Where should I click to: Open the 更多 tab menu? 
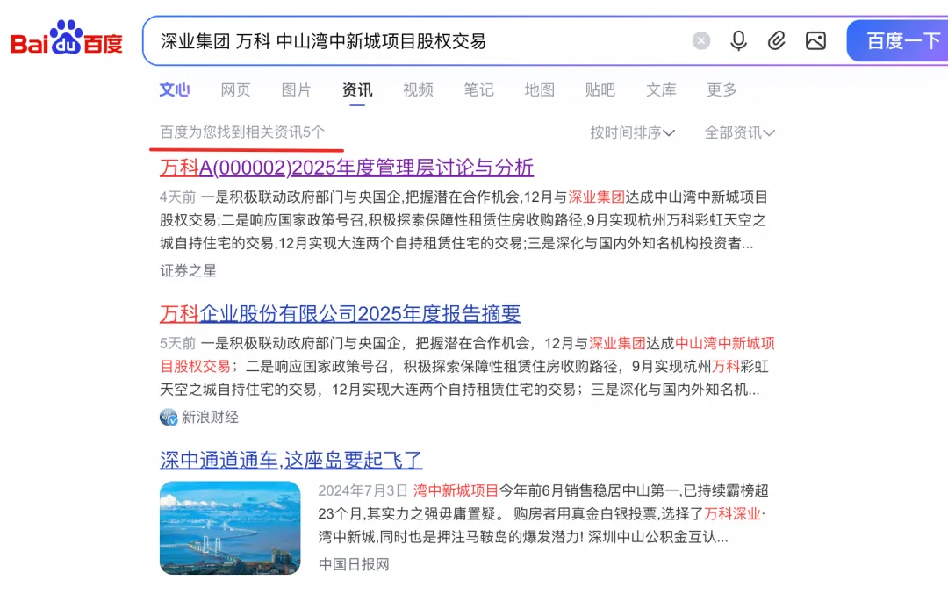[x=722, y=90]
